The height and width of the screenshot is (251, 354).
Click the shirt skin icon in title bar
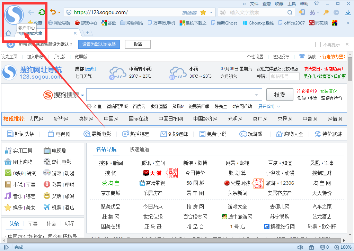pyautogui.click(x=317, y=3)
